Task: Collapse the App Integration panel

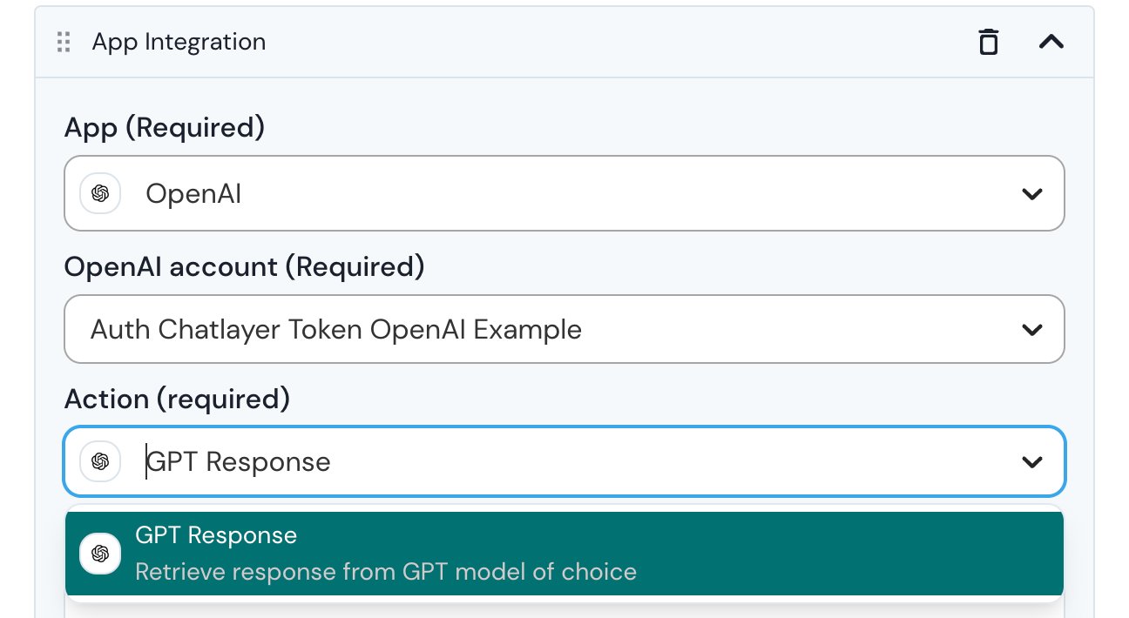Action: (1051, 42)
